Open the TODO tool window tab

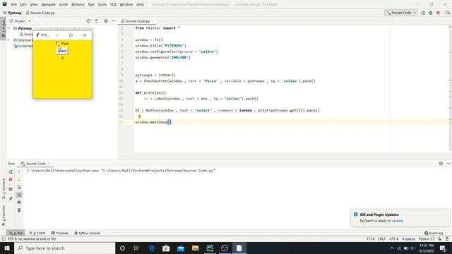click(37, 233)
